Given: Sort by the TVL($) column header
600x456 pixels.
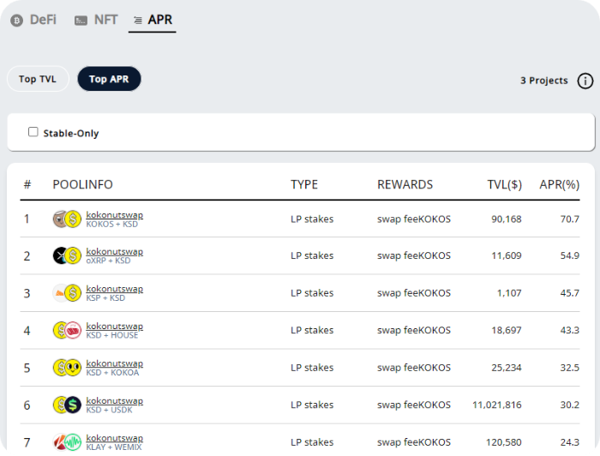Looking at the screenshot, I should pyautogui.click(x=504, y=184).
